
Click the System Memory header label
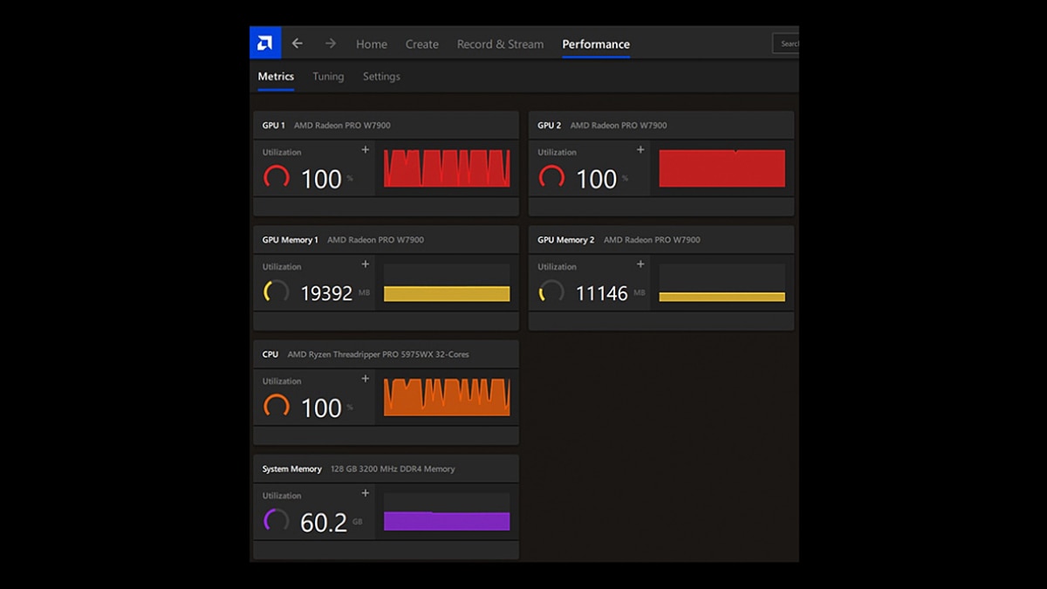click(292, 469)
